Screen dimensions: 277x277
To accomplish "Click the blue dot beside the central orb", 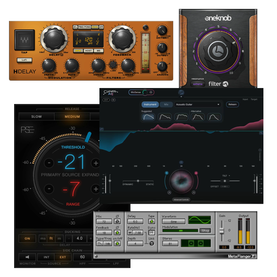I will [x=167, y=173].
